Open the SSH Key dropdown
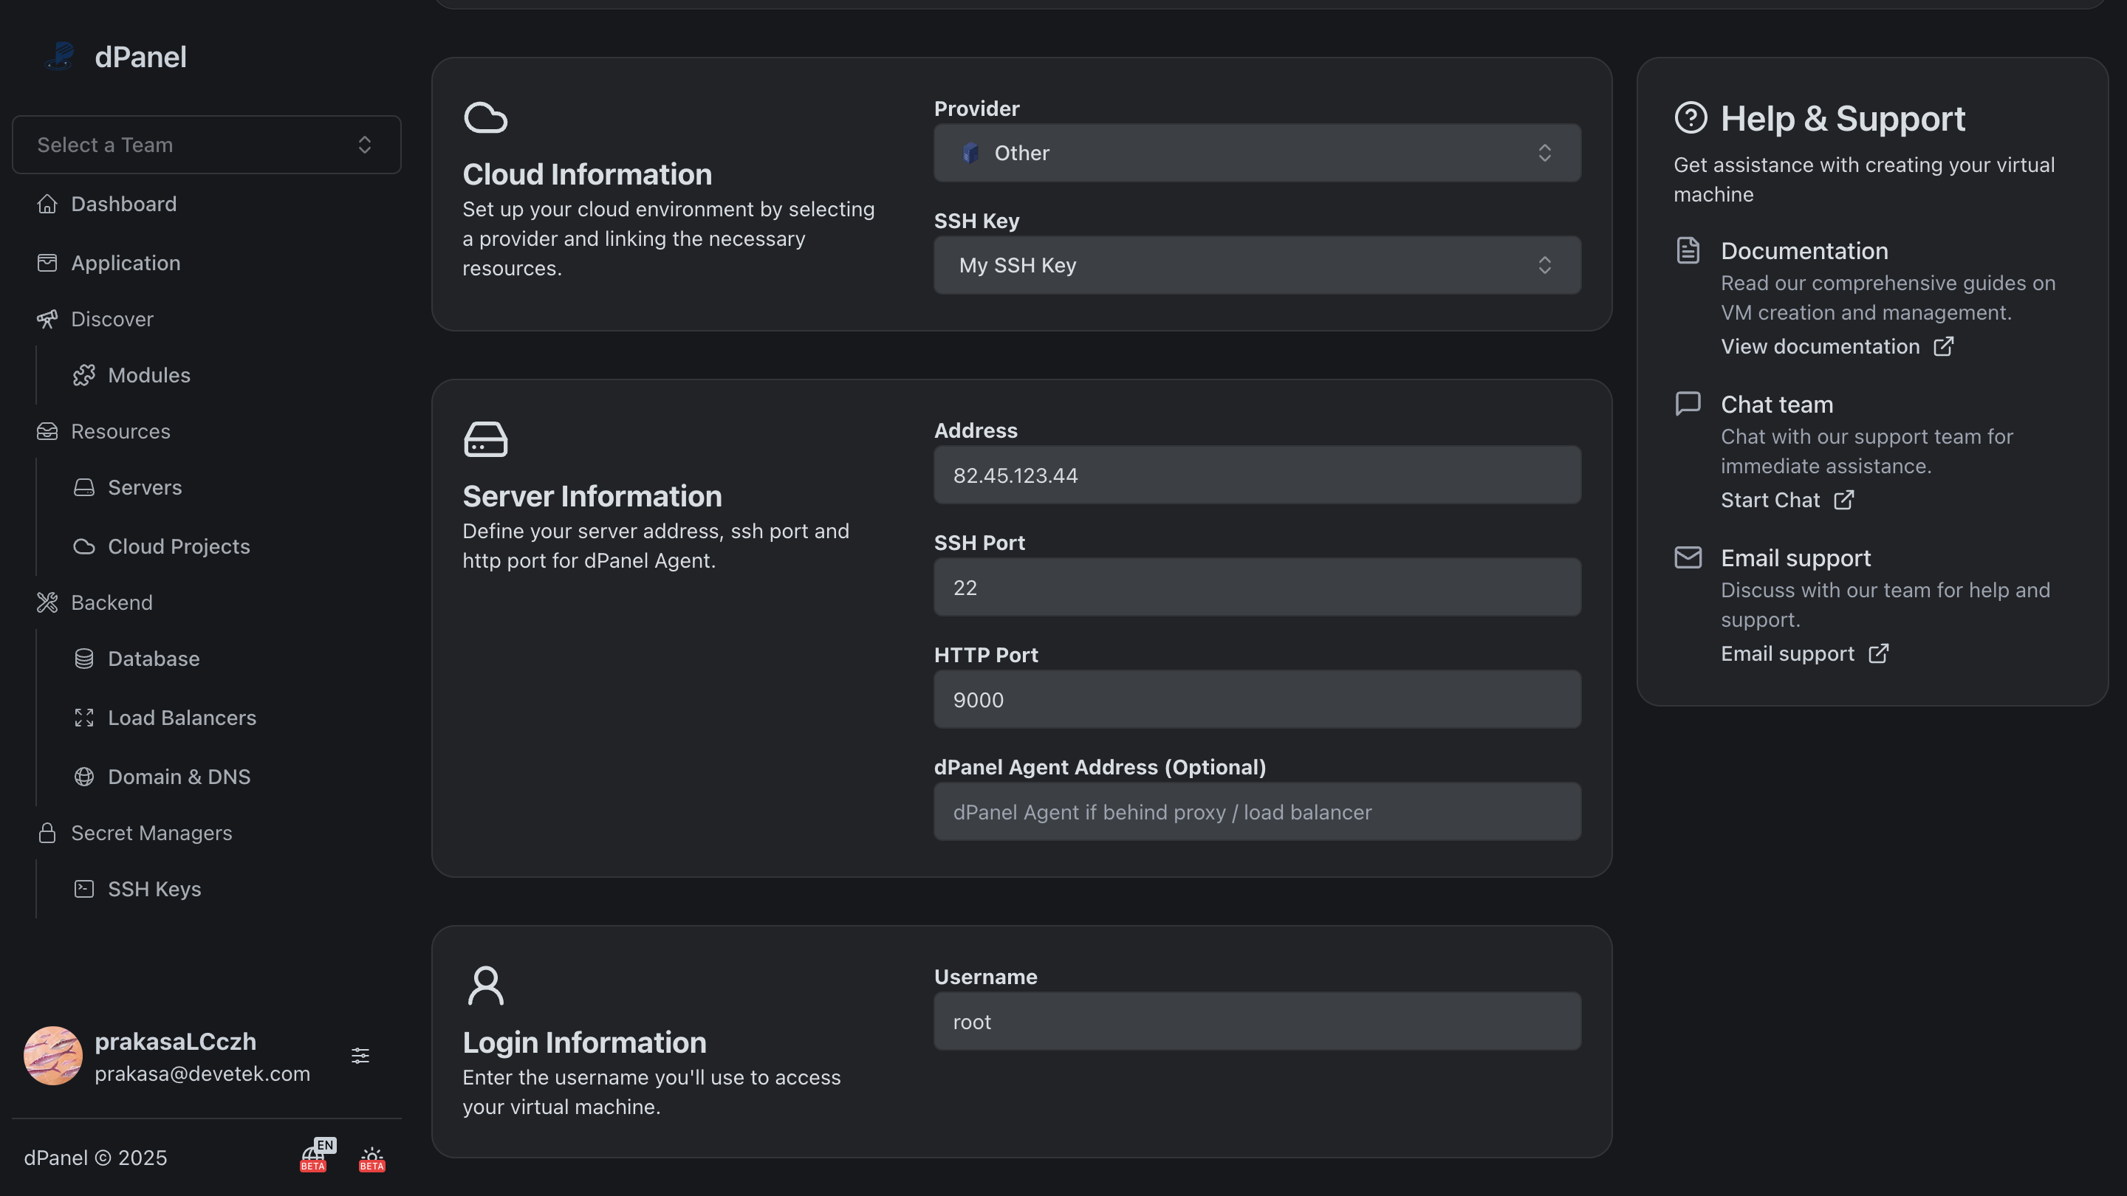The height and width of the screenshot is (1196, 2127). point(1257,265)
